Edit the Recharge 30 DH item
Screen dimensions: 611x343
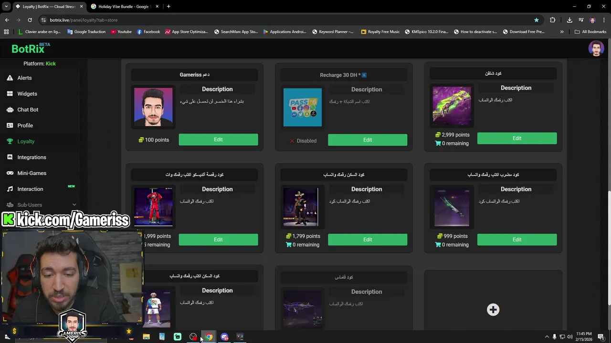368,140
